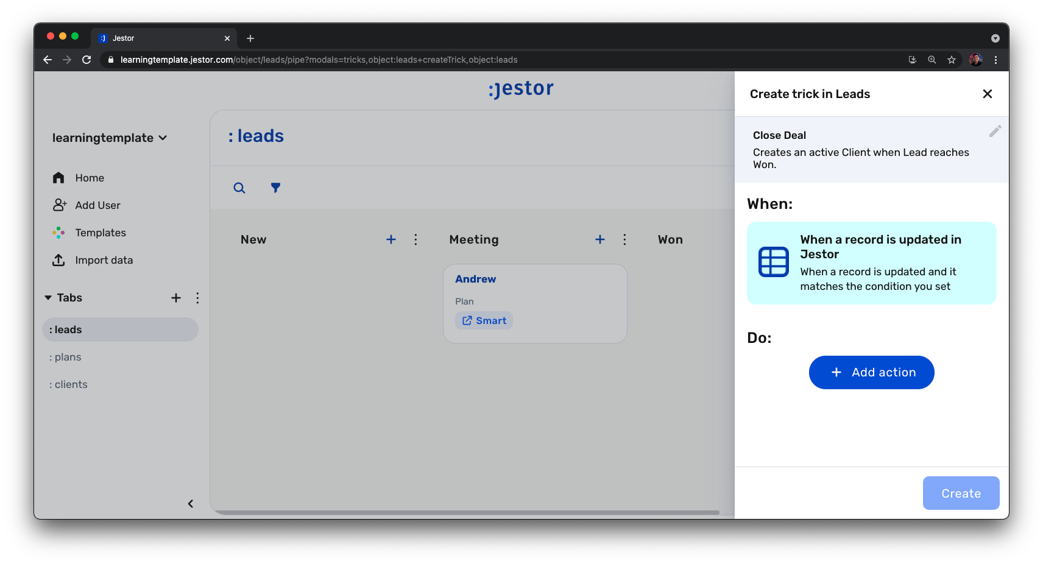Click the site lock icon in address bar
This screenshot has height=564, width=1043.
pyautogui.click(x=110, y=60)
